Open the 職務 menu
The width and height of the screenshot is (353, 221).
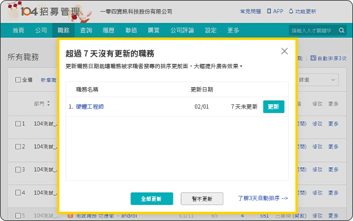pos(64,30)
